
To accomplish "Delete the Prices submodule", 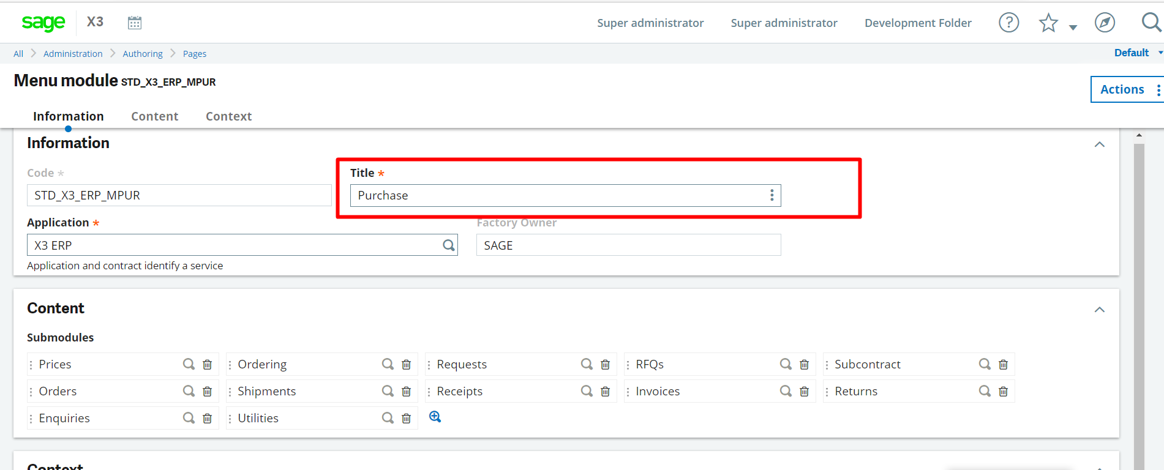I will point(208,364).
